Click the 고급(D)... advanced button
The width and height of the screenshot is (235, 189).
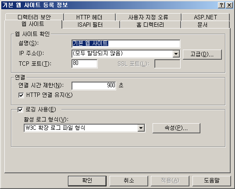202,54
